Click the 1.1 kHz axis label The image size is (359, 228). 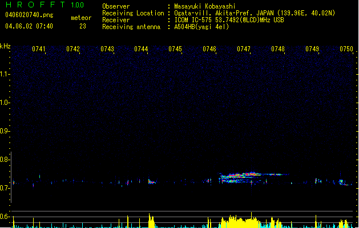pos(5,74)
